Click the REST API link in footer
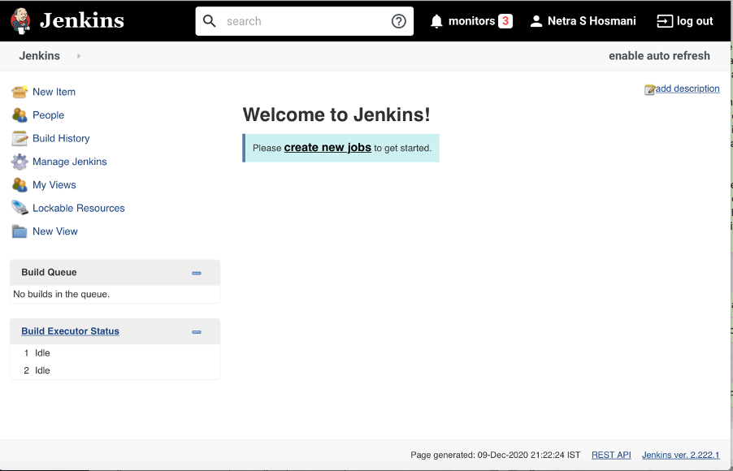This screenshot has height=471, width=733. [x=611, y=455]
